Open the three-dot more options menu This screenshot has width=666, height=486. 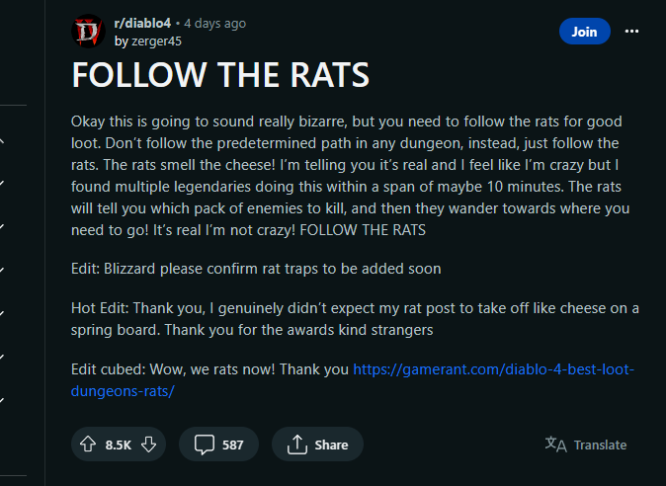(x=632, y=31)
